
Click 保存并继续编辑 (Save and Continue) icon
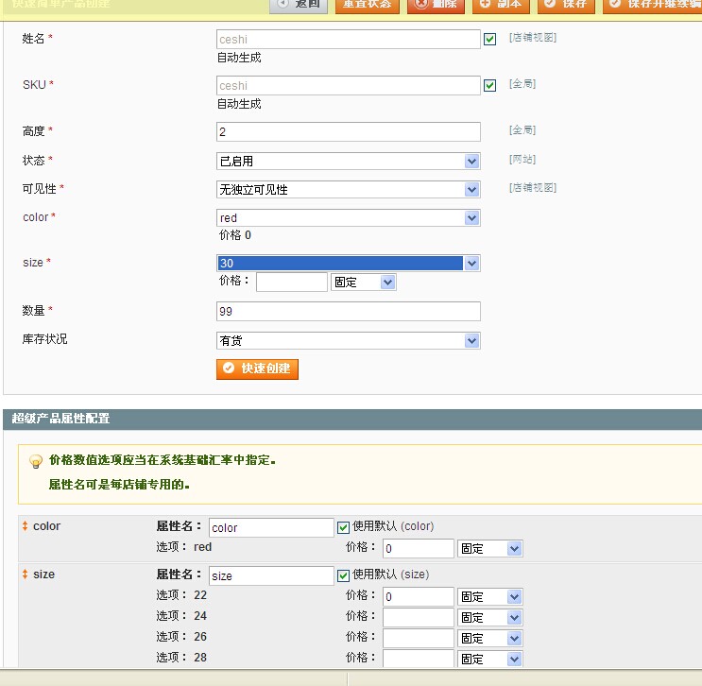tap(616, 5)
